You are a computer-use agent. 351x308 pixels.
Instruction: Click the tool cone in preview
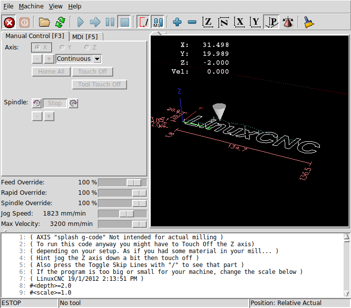pos(219,111)
